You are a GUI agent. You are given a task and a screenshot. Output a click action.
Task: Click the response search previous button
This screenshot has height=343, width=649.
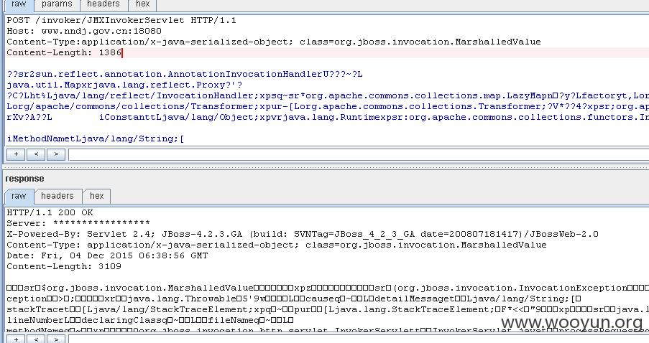pos(36,339)
